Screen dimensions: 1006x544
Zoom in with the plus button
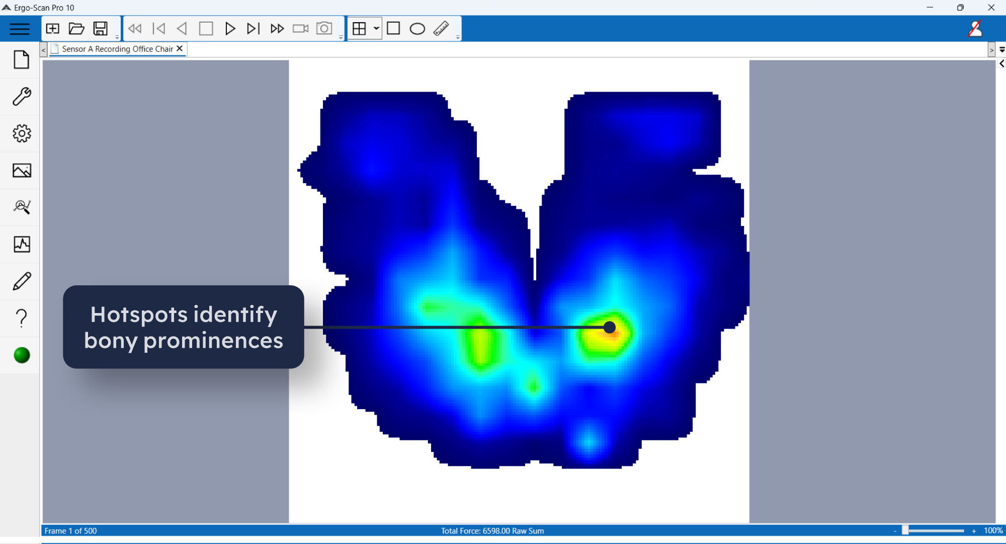point(974,531)
